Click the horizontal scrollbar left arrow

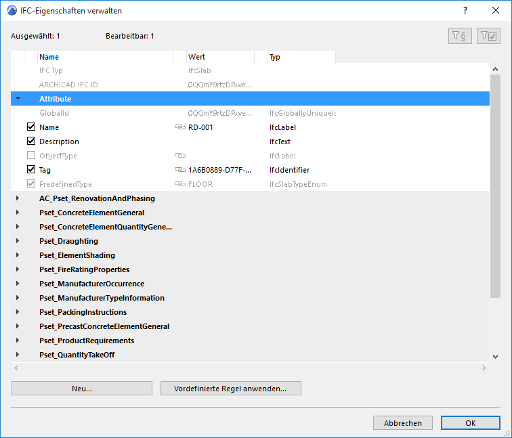pyautogui.click(x=16, y=368)
